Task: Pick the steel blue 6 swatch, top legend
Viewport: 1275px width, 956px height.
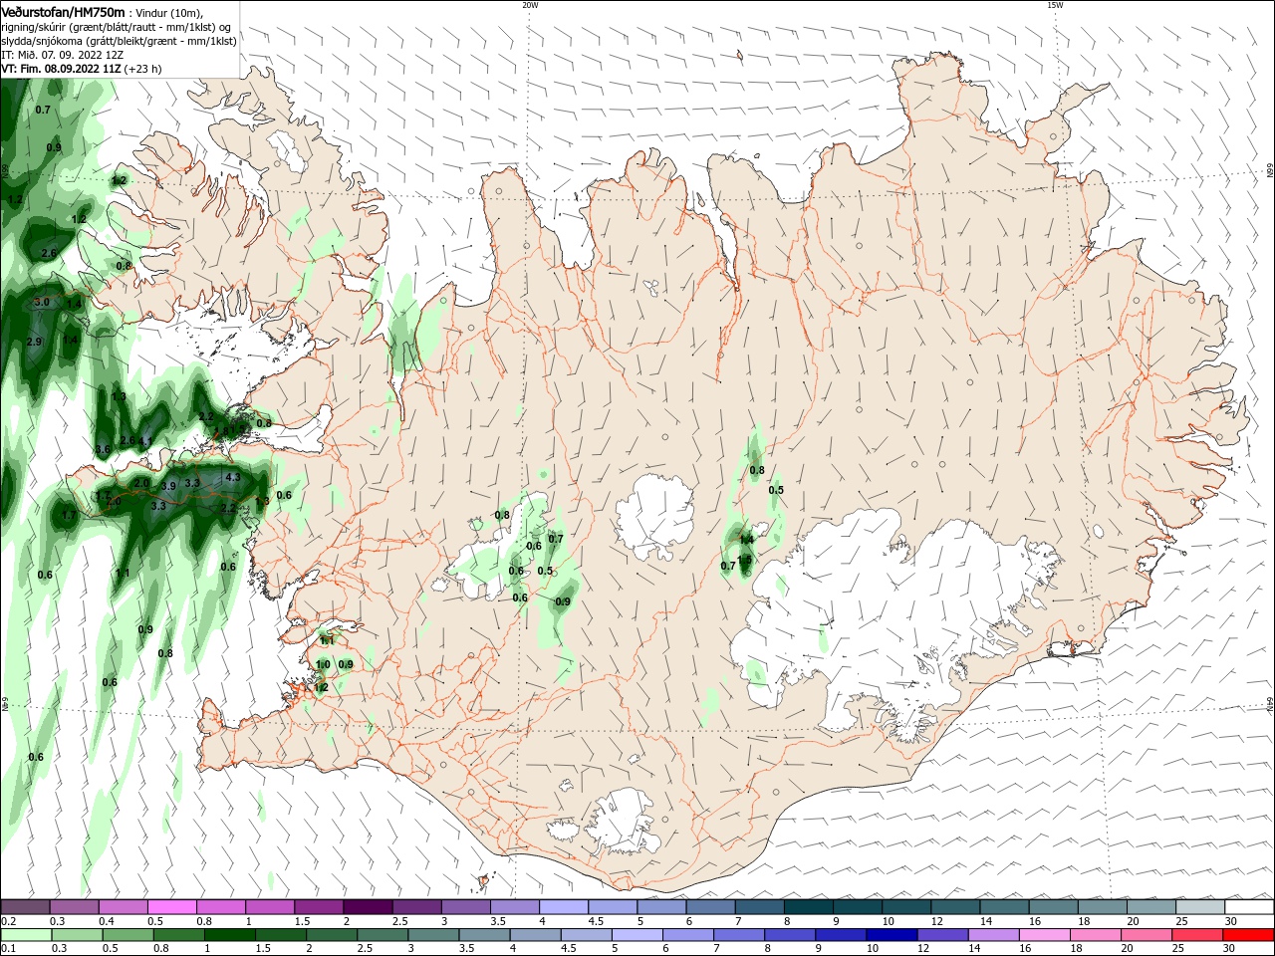Action: [x=710, y=906]
